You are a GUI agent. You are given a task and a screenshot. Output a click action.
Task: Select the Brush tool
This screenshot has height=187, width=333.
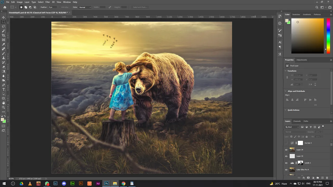point(4,54)
